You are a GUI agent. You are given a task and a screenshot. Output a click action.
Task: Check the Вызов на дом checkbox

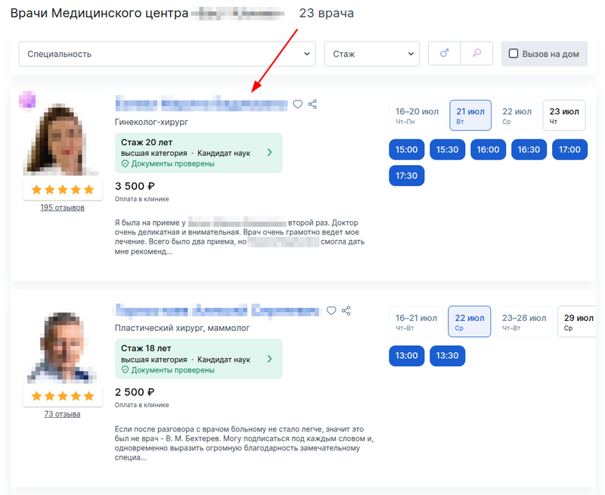coord(513,53)
